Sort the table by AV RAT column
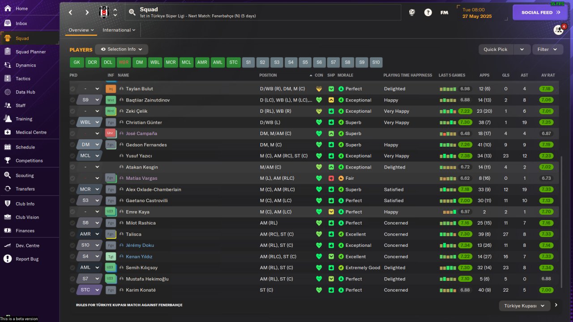The width and height of the screenshot is (573, 322). coord(548,75)
